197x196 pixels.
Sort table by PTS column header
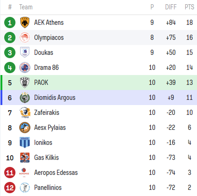(x=190, y=7)
